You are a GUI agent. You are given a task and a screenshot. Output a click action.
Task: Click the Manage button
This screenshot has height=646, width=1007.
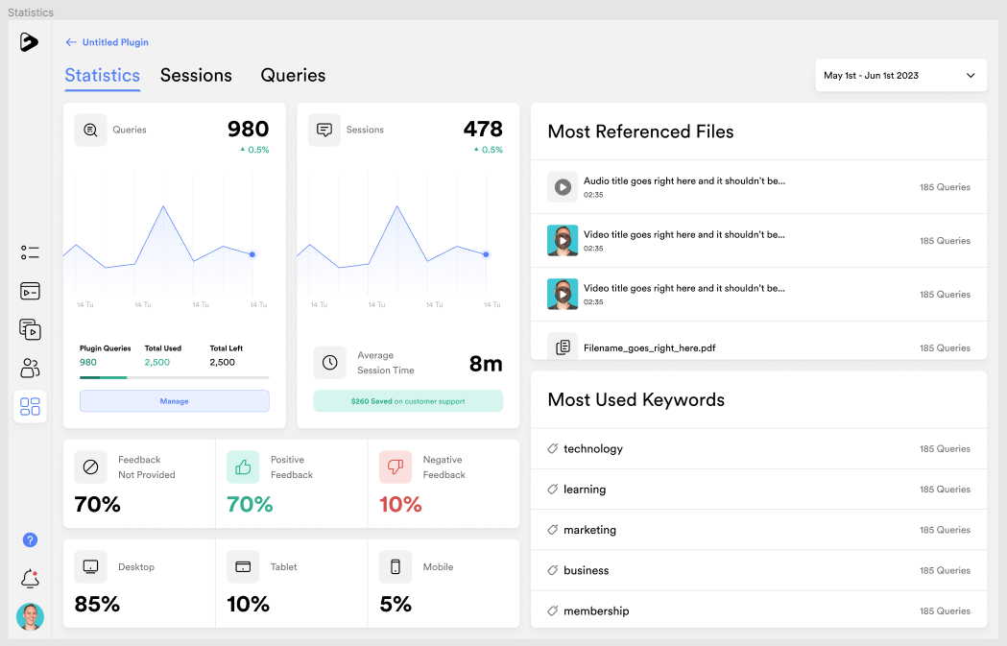coord(174,400)
